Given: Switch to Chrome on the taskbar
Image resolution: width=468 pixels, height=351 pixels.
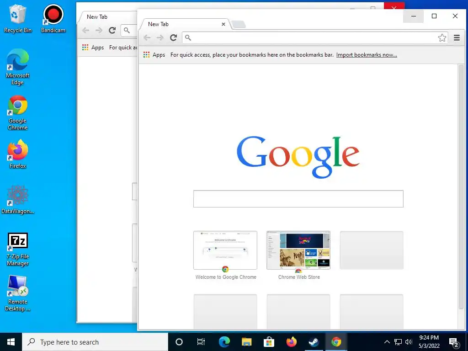Looking at the screenshot, I should click(x=336, y=342).
